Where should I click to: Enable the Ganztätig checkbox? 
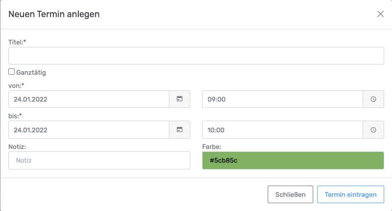[x=12, y=72]
